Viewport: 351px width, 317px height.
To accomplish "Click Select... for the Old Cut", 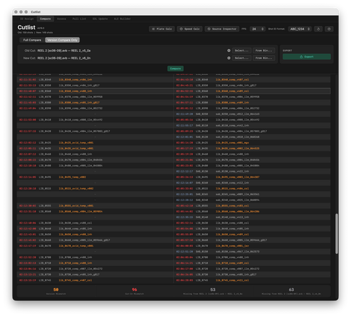I will 242,51.
